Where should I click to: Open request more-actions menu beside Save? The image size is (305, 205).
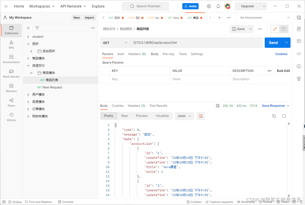[x=260, y=29]
